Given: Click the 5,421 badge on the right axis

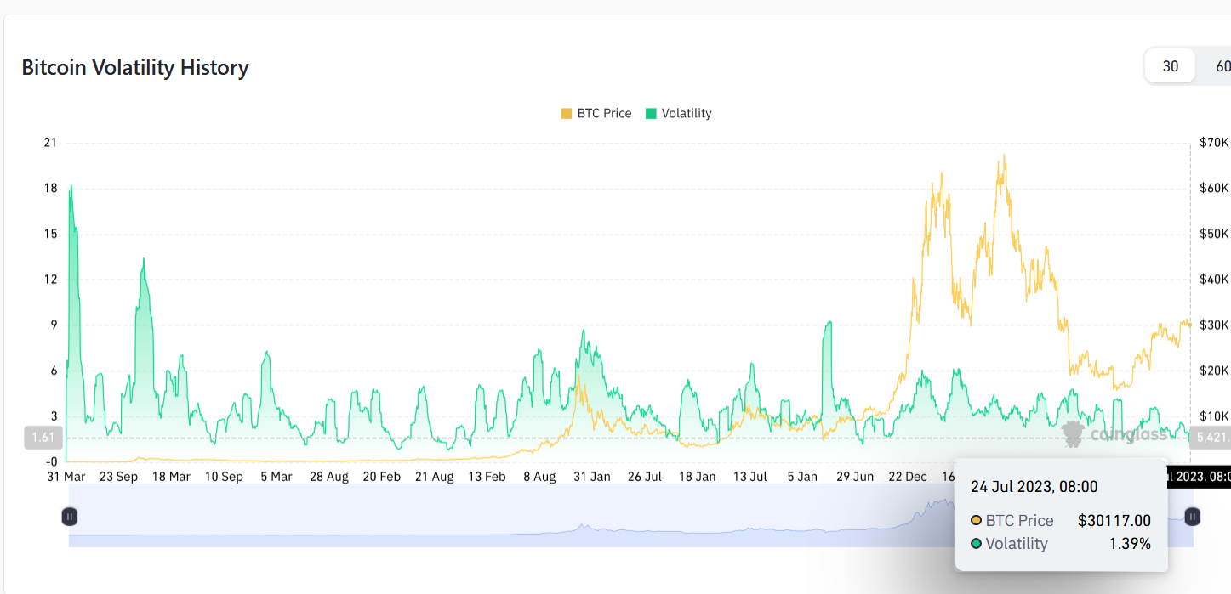Looking at the screenshot, I should coord(1211,438).
